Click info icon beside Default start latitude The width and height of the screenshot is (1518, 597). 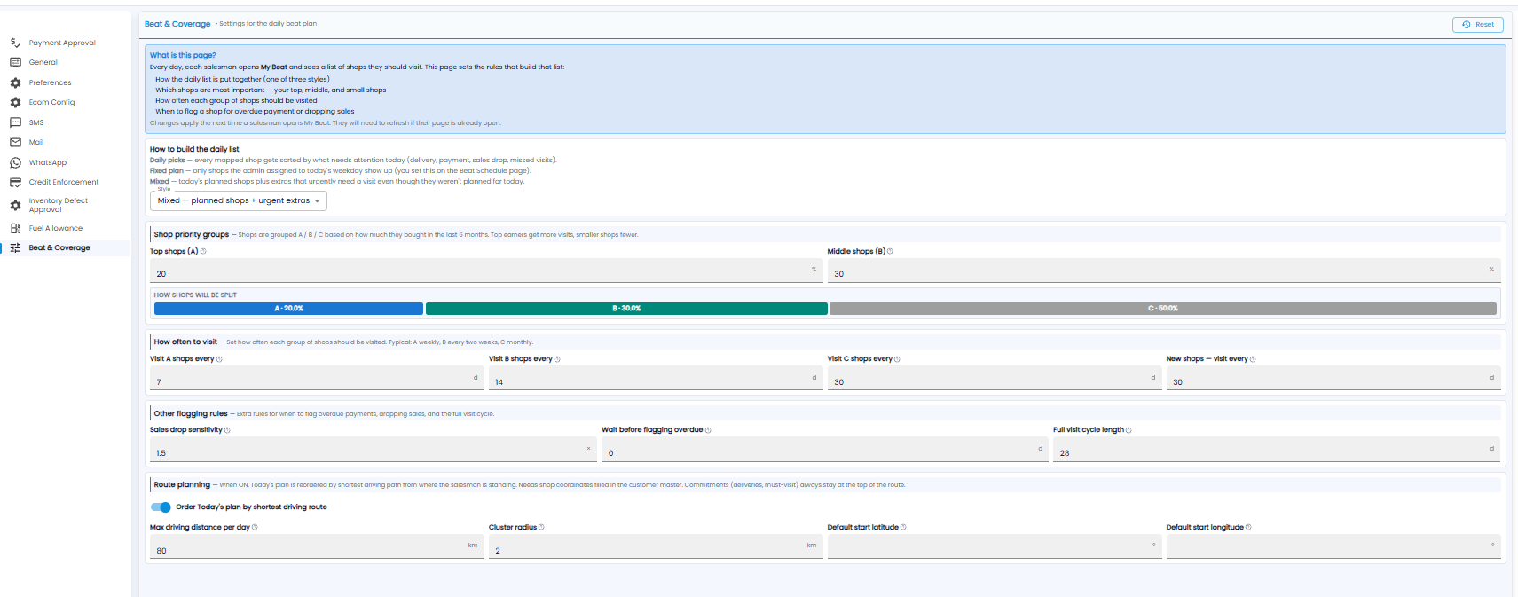(903, 527)
